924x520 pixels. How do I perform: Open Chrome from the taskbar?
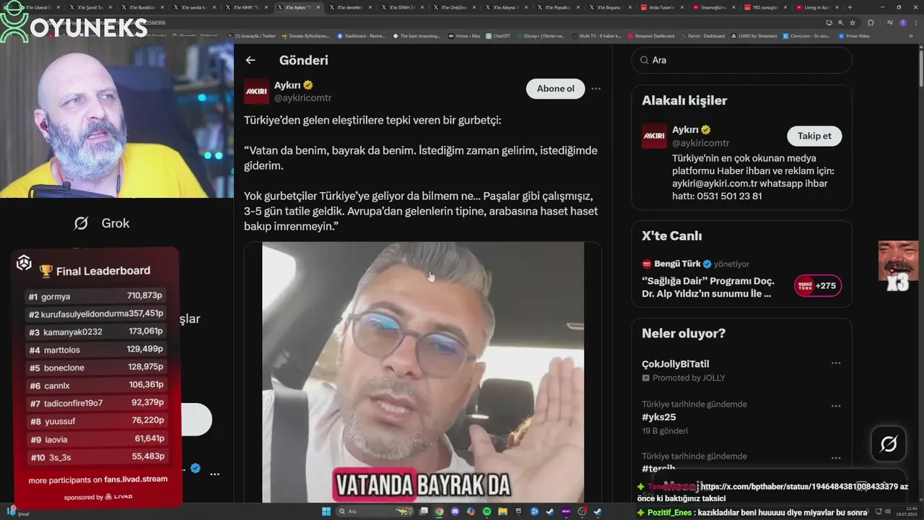(x=439, y=511)
